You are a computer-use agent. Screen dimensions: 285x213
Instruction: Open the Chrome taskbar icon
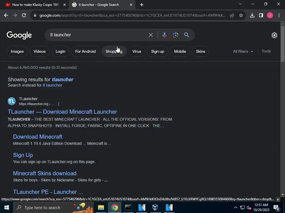click(114, 207)
